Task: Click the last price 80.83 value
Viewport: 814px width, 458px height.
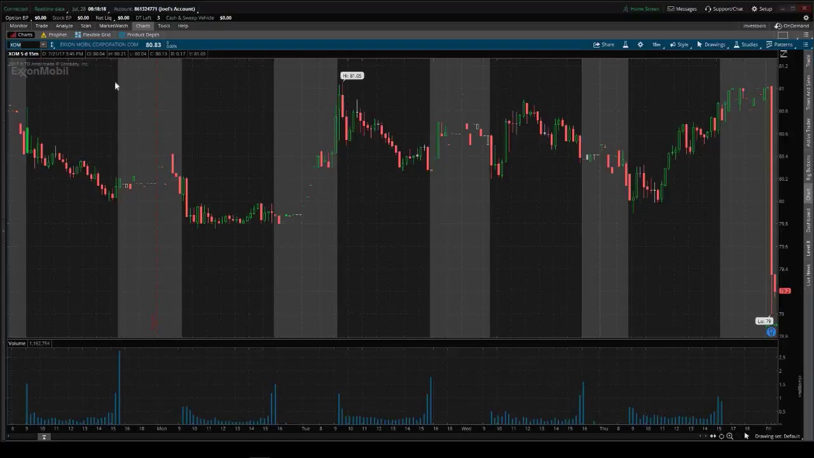Action: pos(153,45)
